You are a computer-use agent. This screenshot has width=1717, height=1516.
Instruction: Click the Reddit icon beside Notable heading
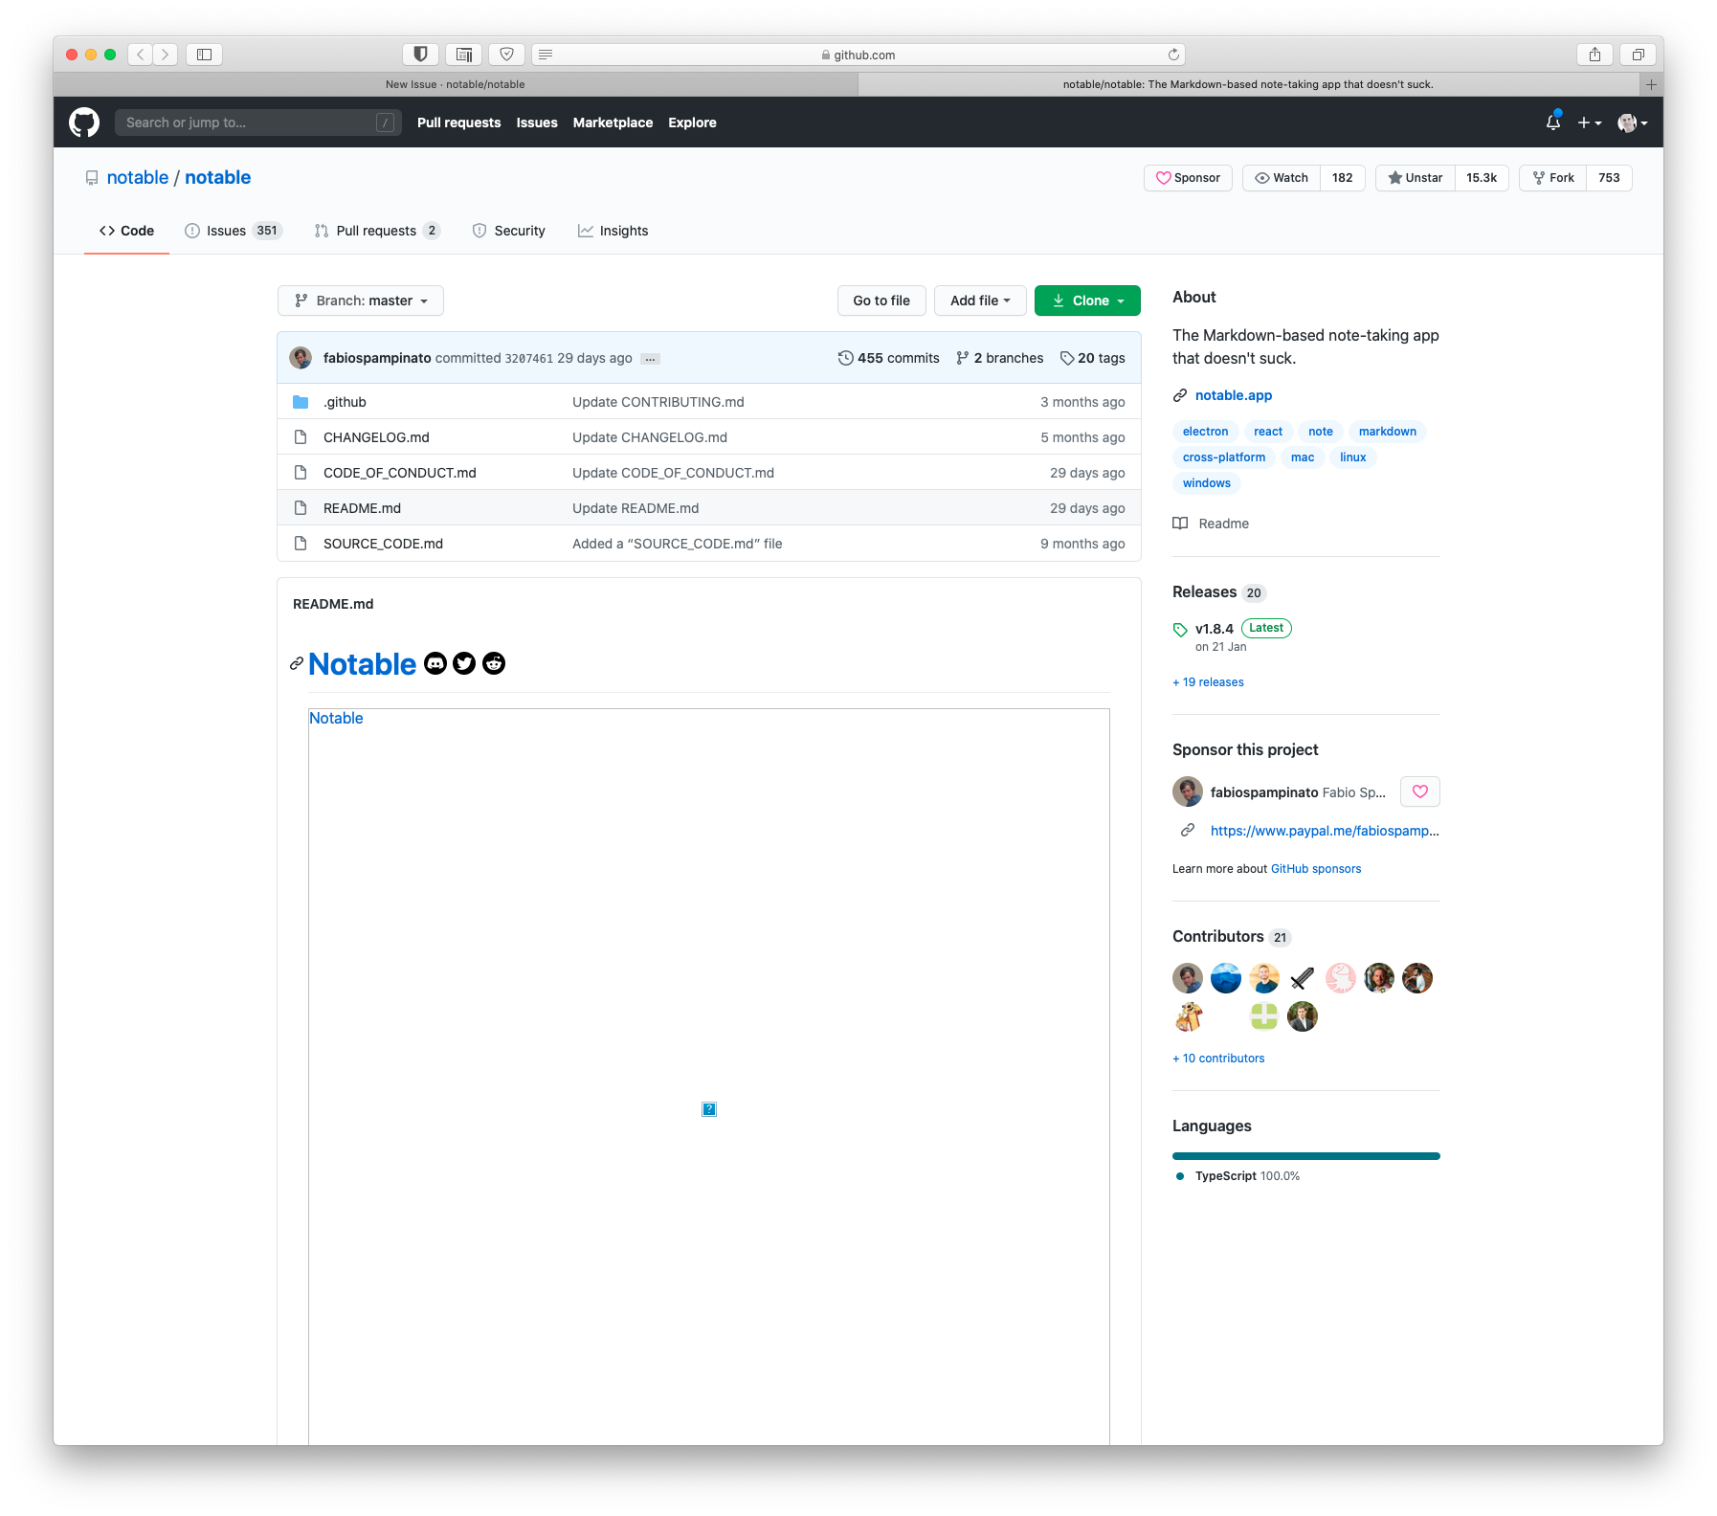494,663
